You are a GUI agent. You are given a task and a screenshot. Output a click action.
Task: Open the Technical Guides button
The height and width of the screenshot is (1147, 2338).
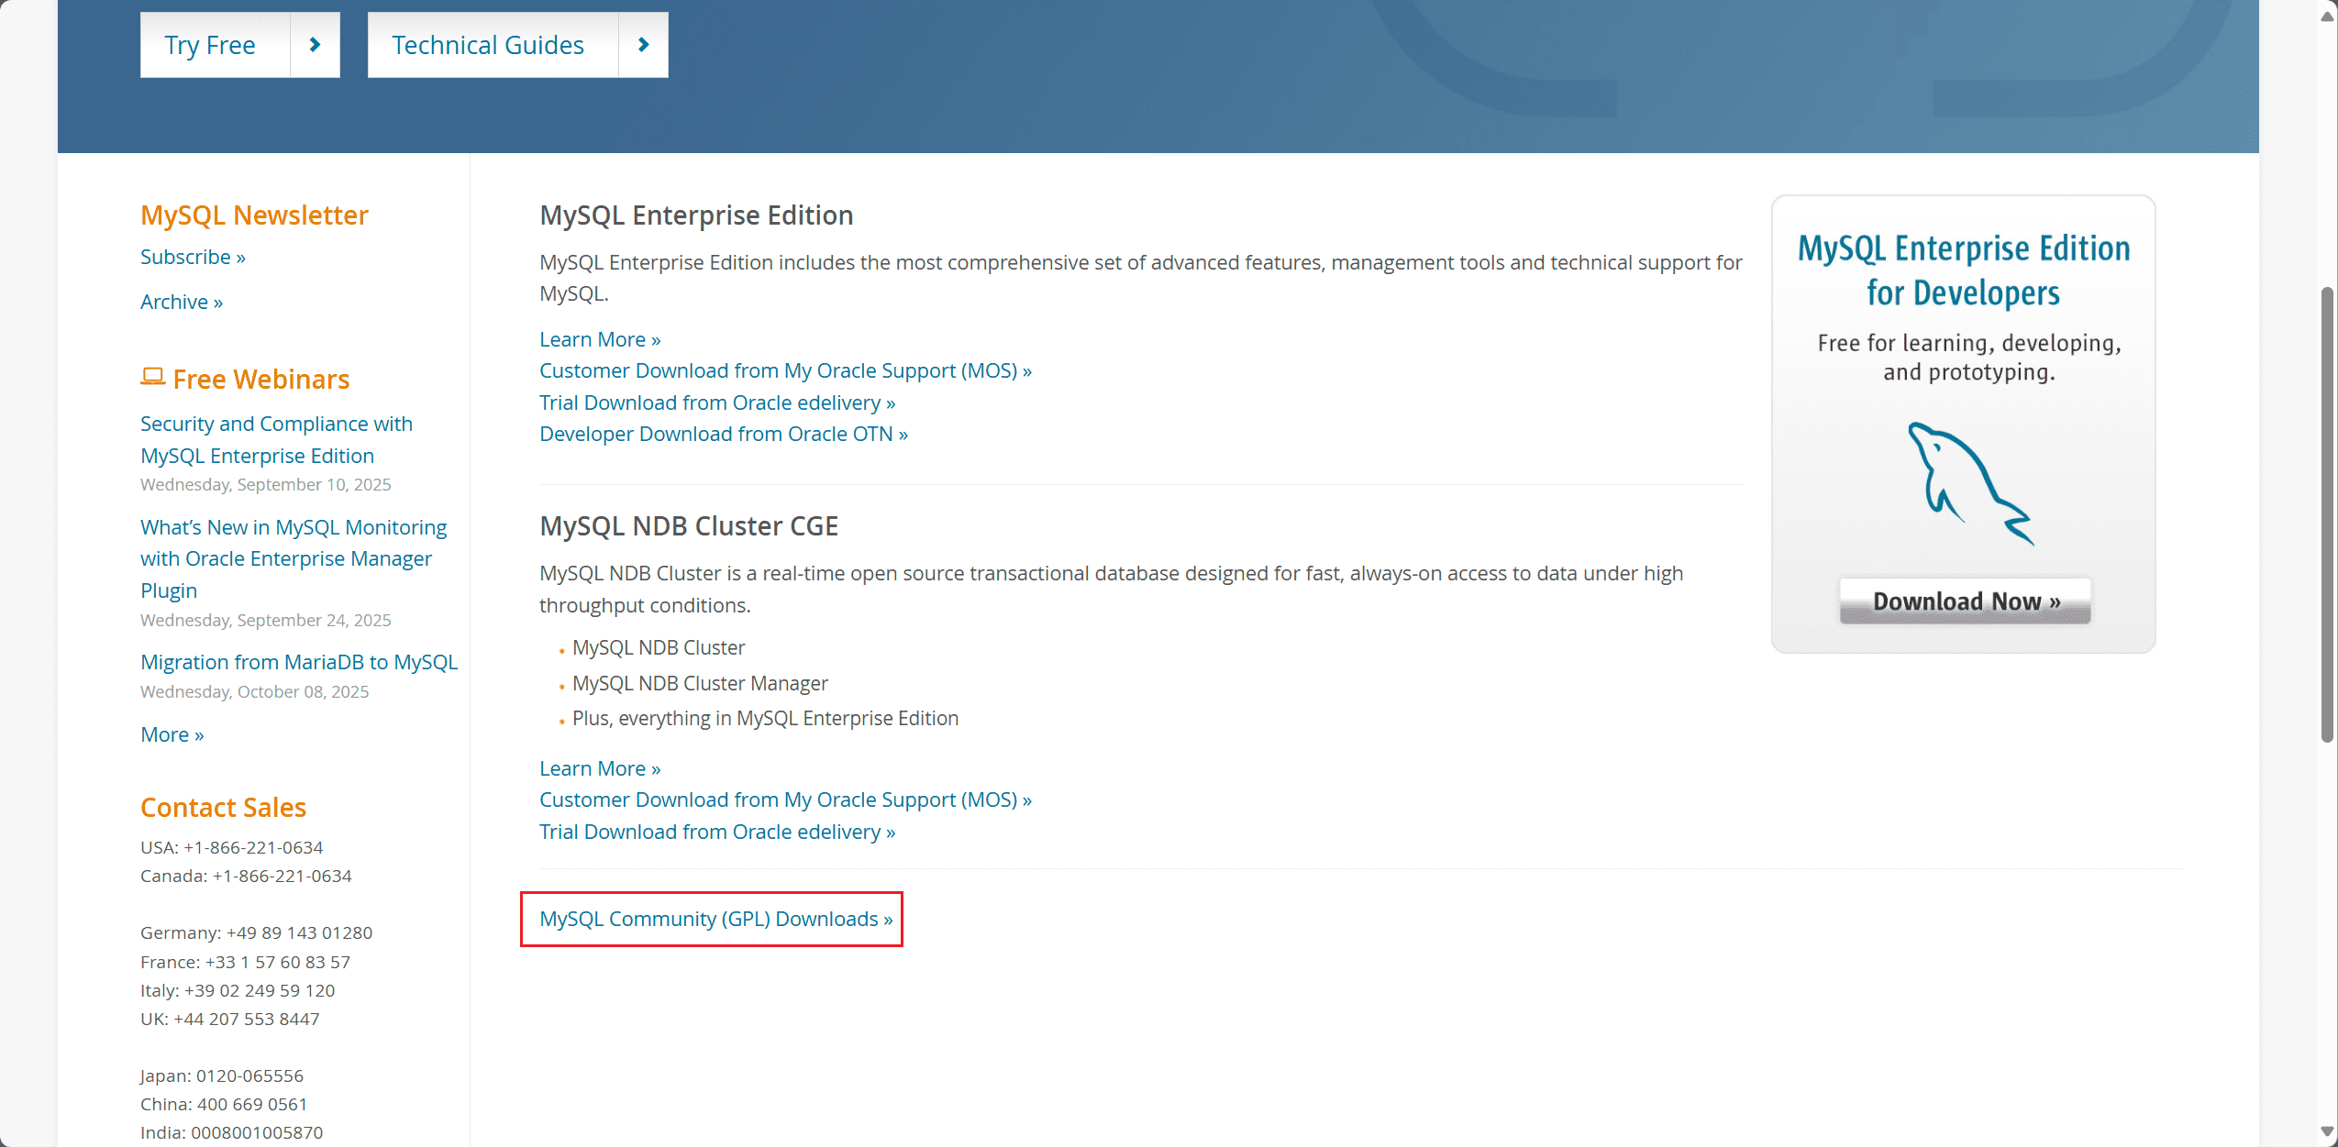tap(488, 45)
